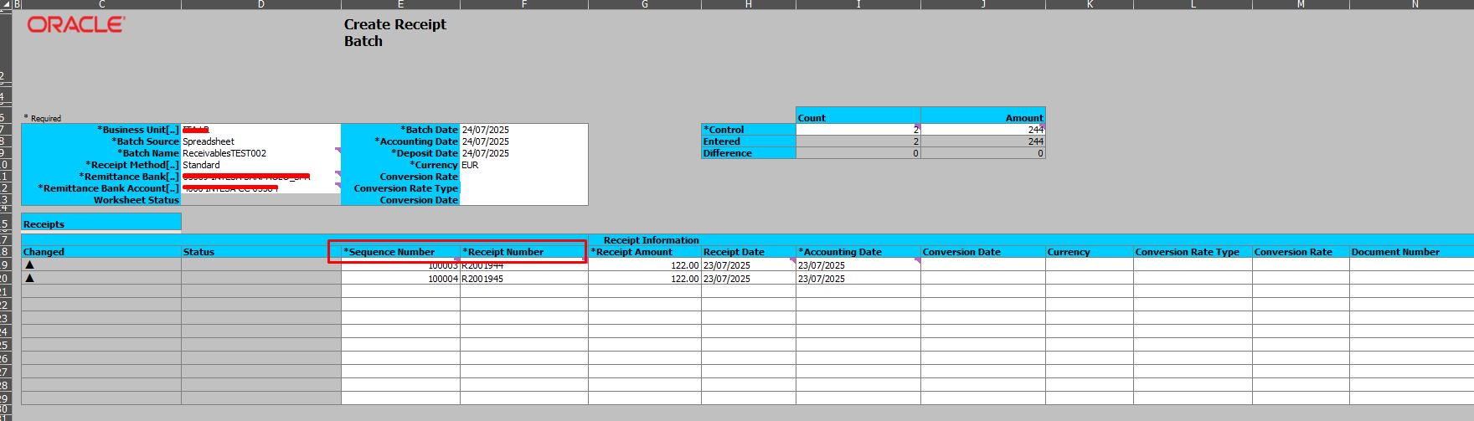Select the Batch Source cell containing Spreadsheet
Viewport: 1474px width, 421px height.
261,141
